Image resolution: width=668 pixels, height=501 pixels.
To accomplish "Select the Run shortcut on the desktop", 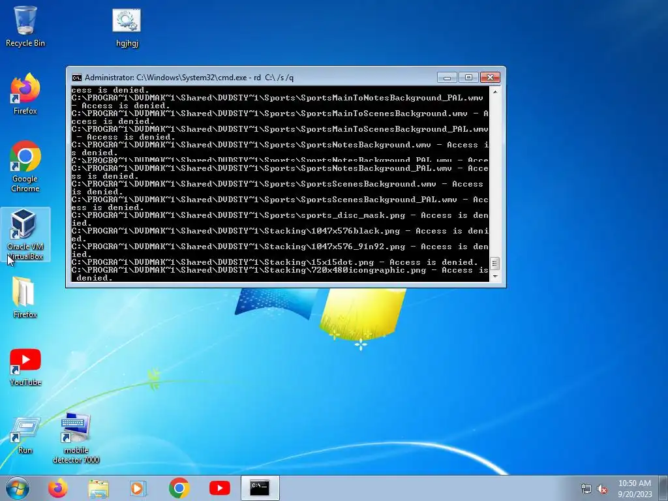I will (25, 435).
